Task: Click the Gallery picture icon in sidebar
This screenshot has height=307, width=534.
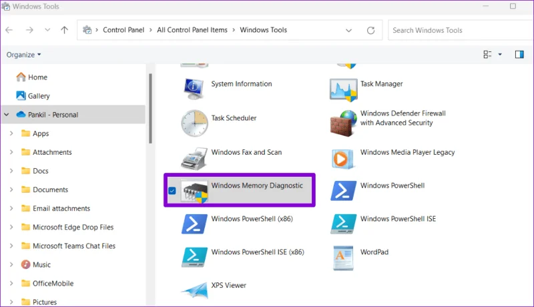Action: coord(21,95)
